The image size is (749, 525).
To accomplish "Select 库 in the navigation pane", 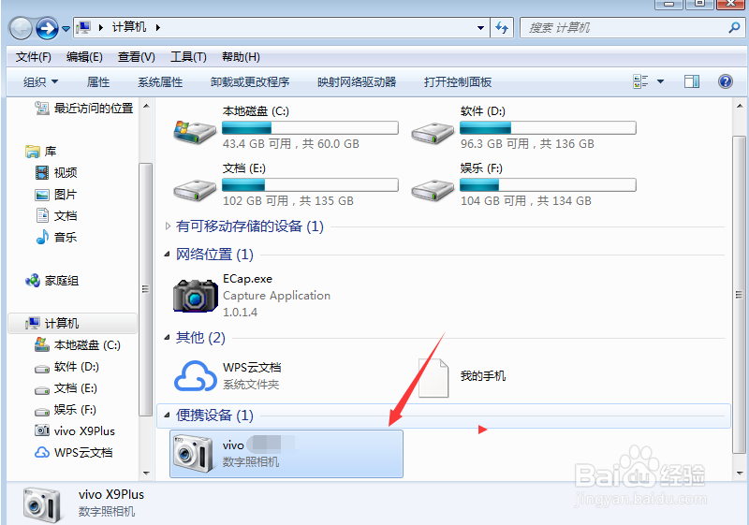I will (41, 152).
